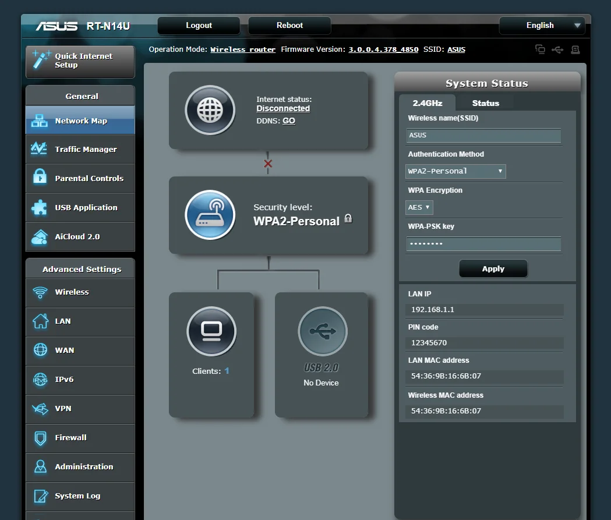Click the ASUS logo

[x=57, y=26]
